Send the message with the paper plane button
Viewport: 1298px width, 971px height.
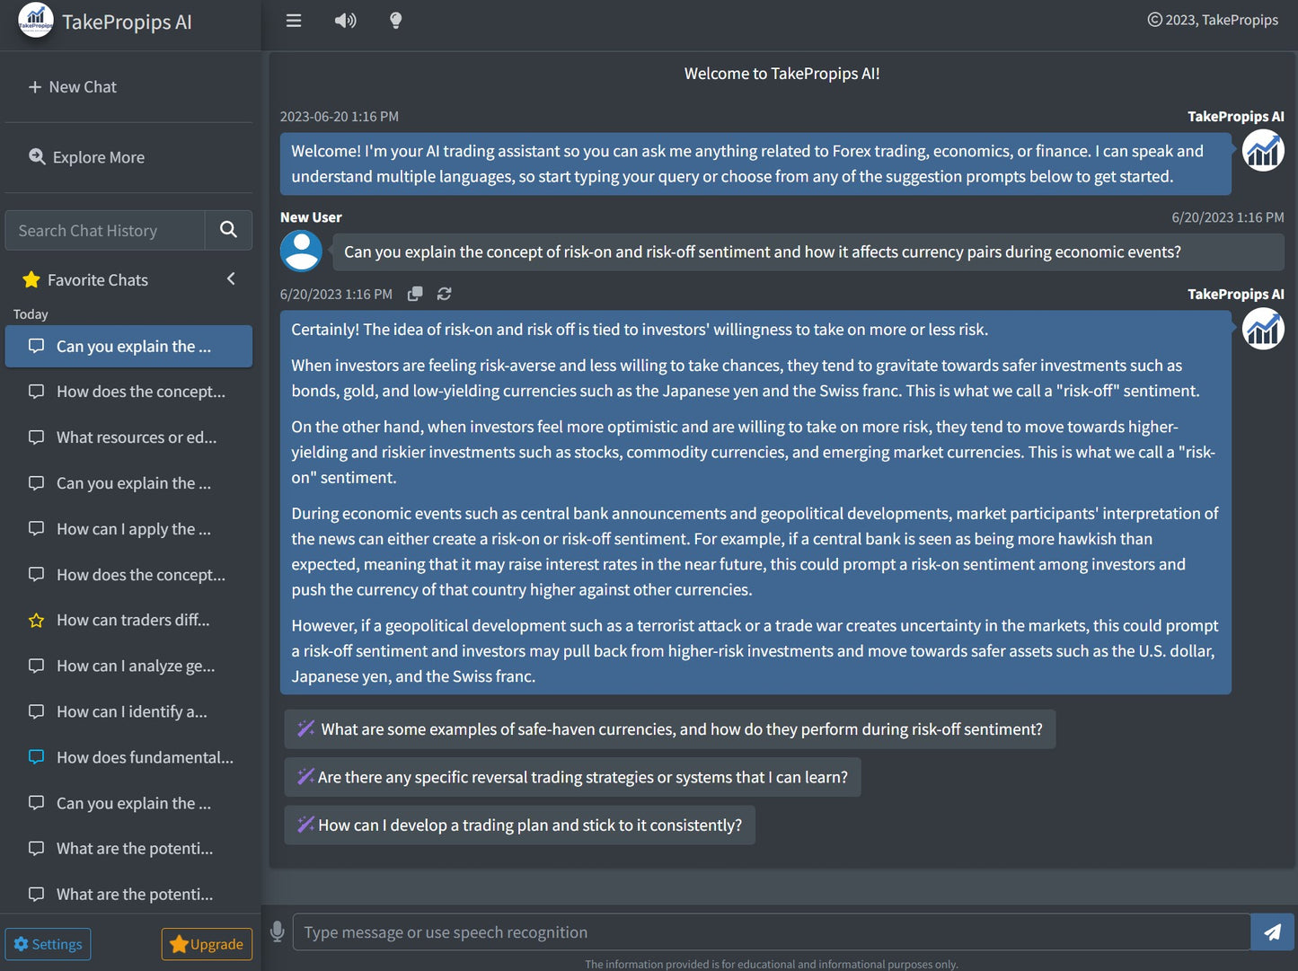[1273, 932]
